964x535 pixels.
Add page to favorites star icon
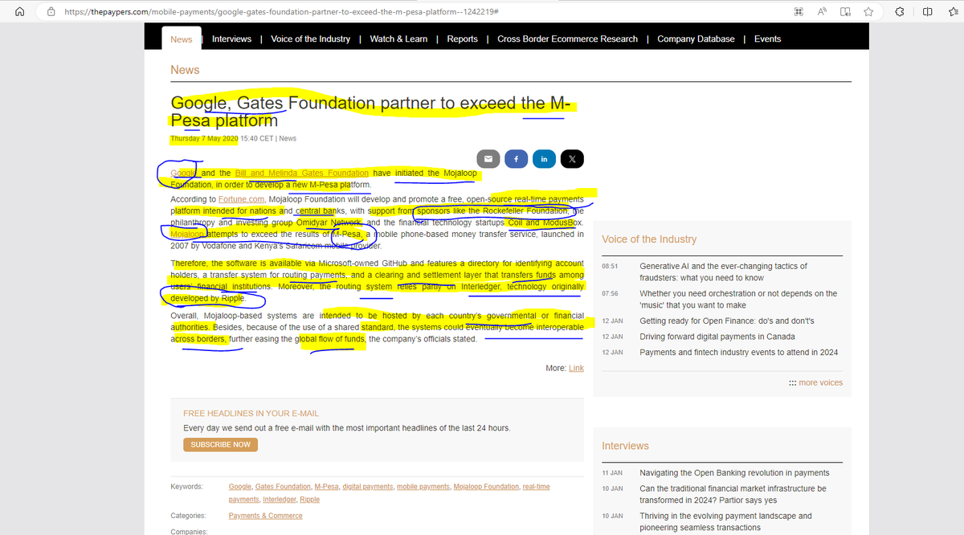click(868, 12)
